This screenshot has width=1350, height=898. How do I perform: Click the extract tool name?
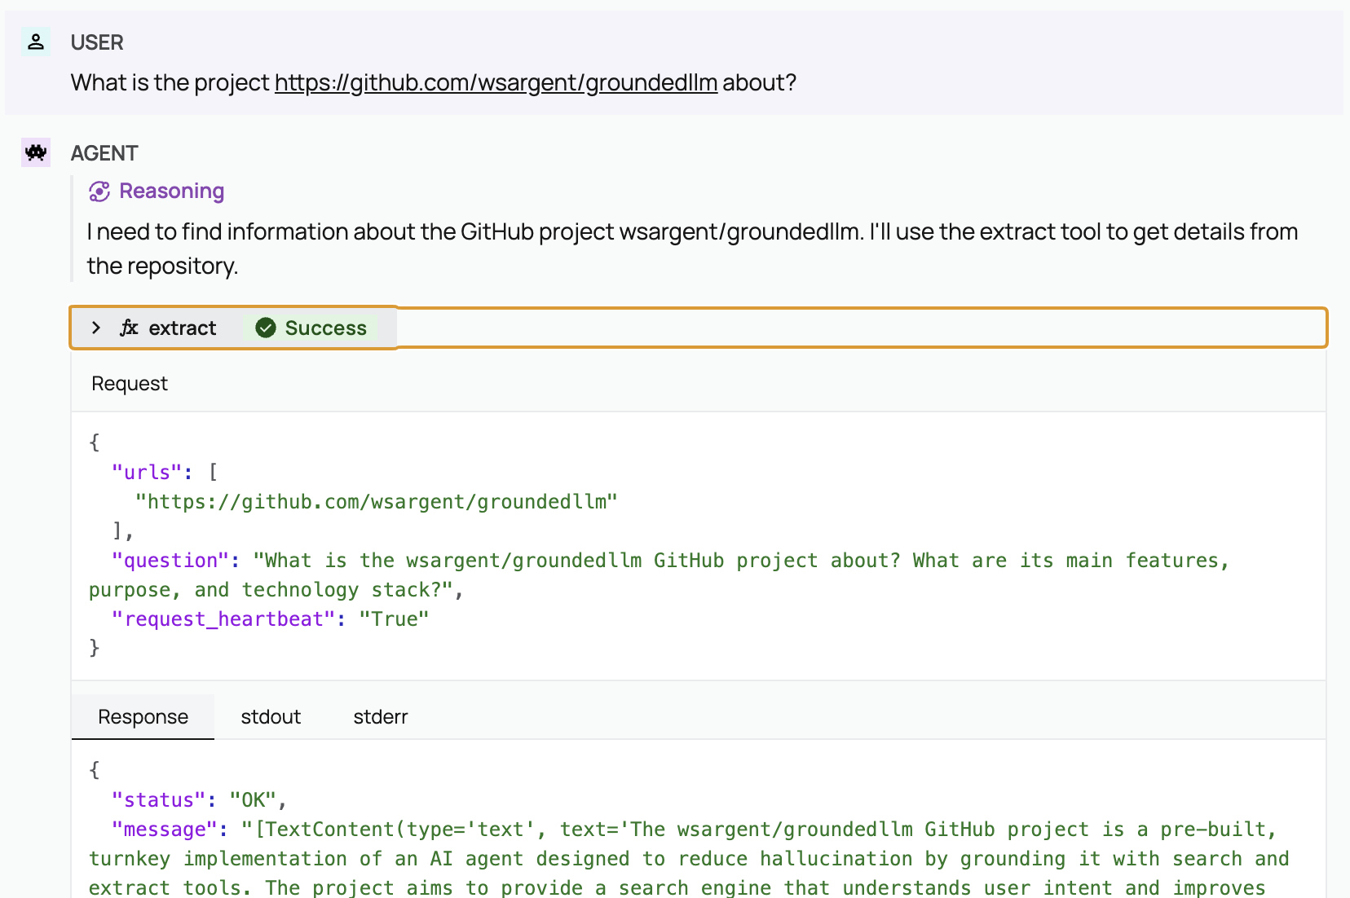click(x=183, y=328)
